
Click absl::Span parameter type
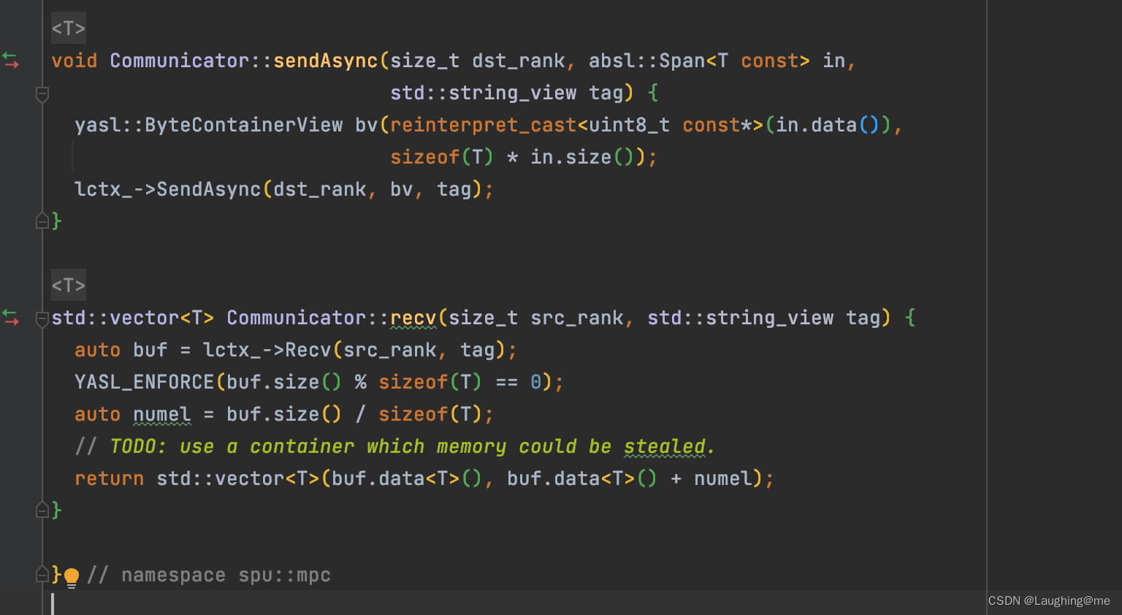647,61
